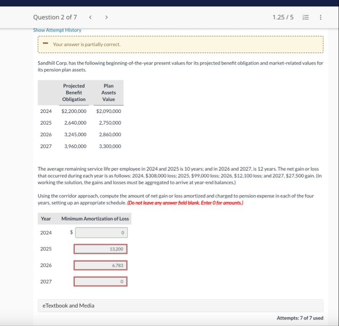Click the Plan Assets Value column header

(109, 93)
